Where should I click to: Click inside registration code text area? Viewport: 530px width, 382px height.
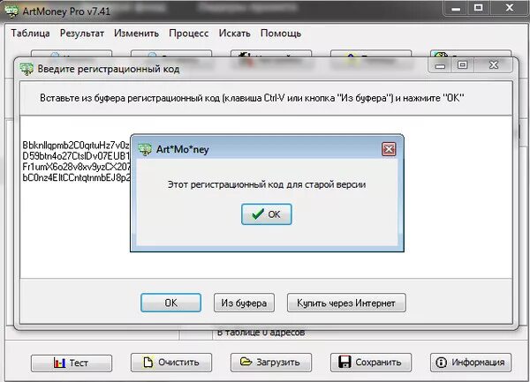(x=266, y=197)
